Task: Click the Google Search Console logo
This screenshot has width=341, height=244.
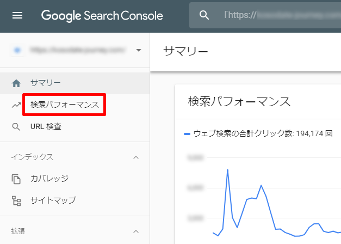Action: pos(102,16)
